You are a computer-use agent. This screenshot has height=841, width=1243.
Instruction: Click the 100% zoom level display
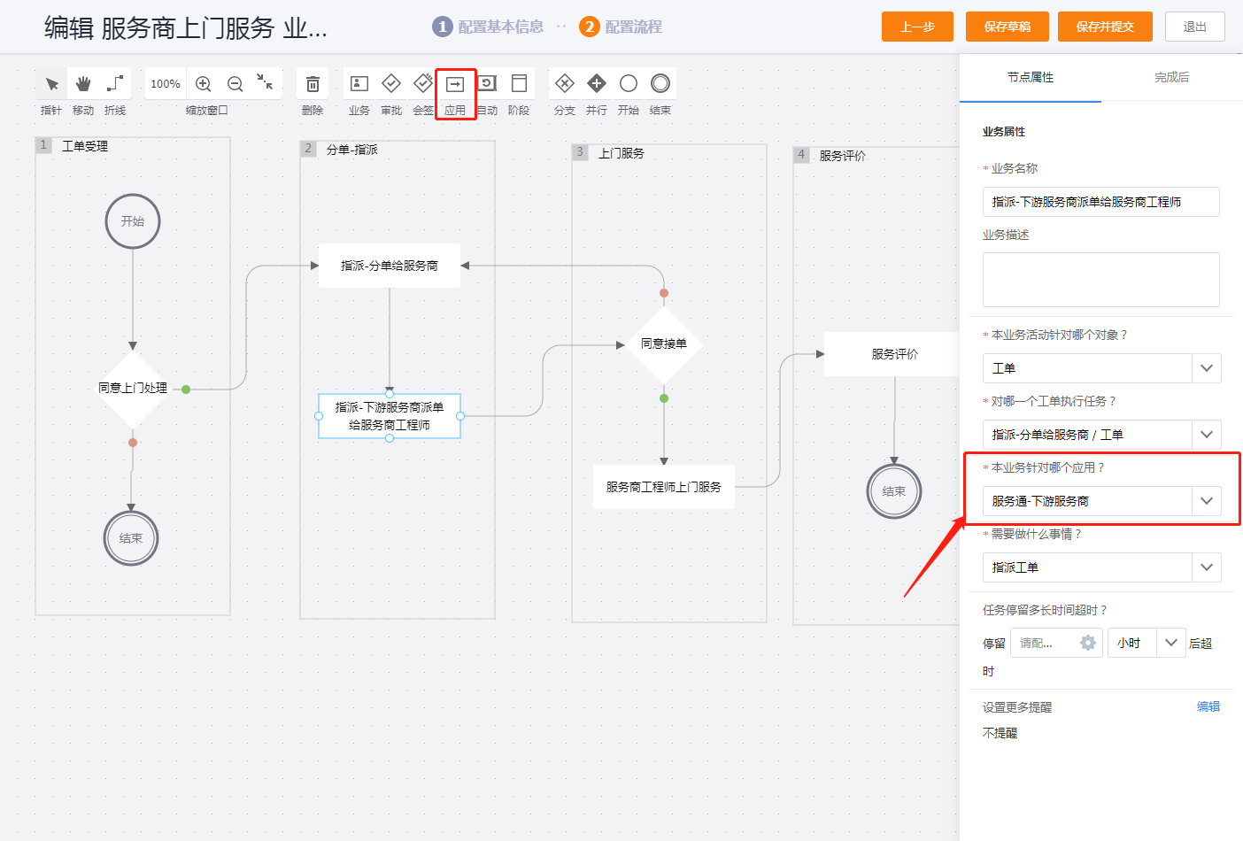coord(166,84)
